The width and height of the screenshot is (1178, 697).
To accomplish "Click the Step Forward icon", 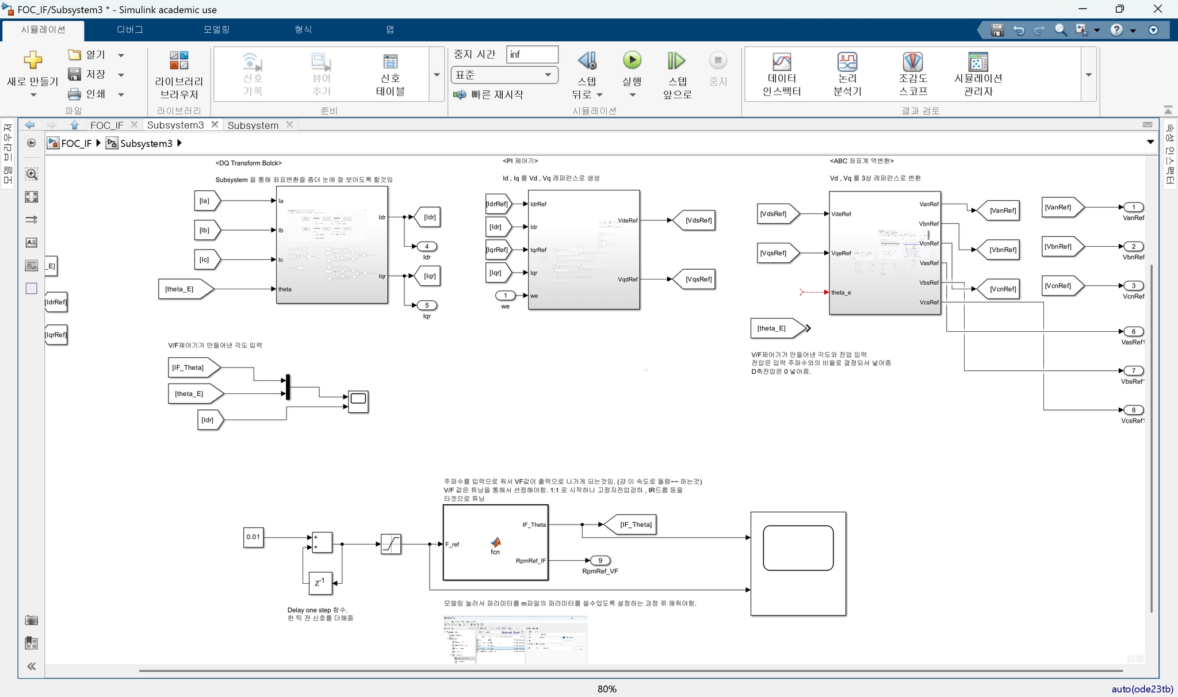I will click(676, 60).
